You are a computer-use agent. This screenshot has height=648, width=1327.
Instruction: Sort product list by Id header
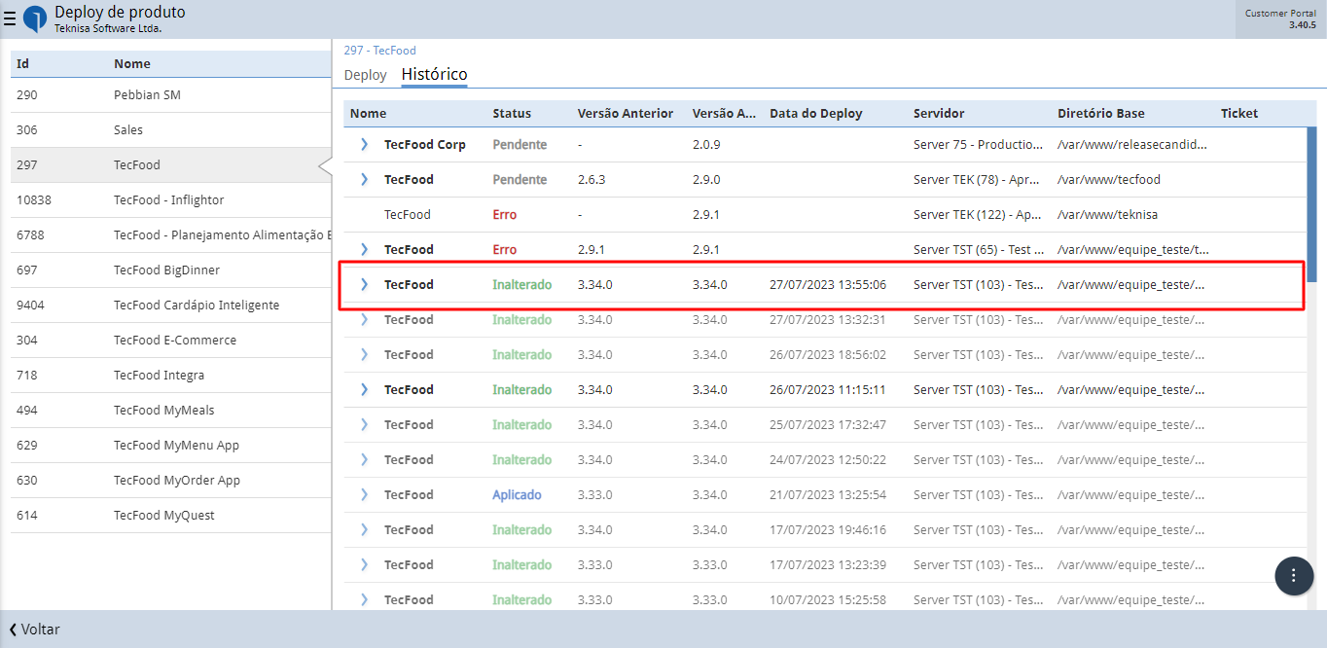click(22, 63)
